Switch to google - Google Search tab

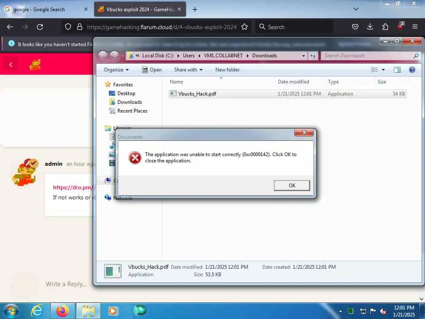[46, 10]
